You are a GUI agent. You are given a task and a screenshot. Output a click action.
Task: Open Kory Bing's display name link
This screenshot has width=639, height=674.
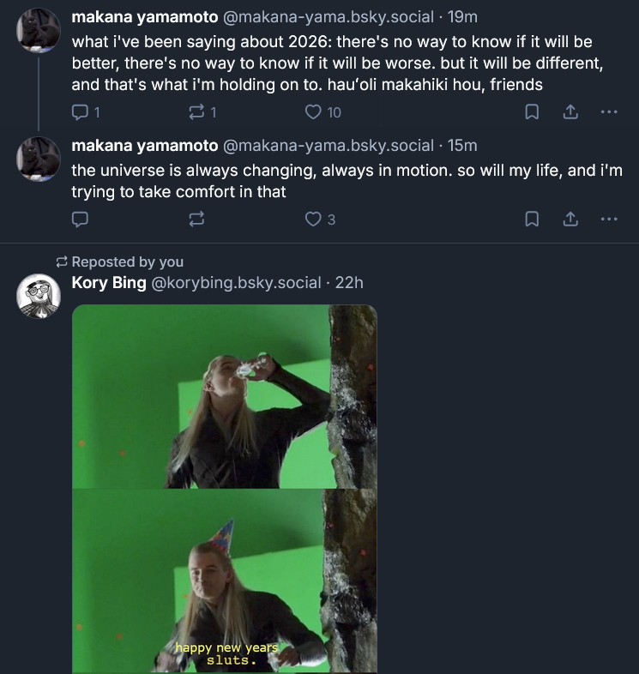(x=109, y=282)
